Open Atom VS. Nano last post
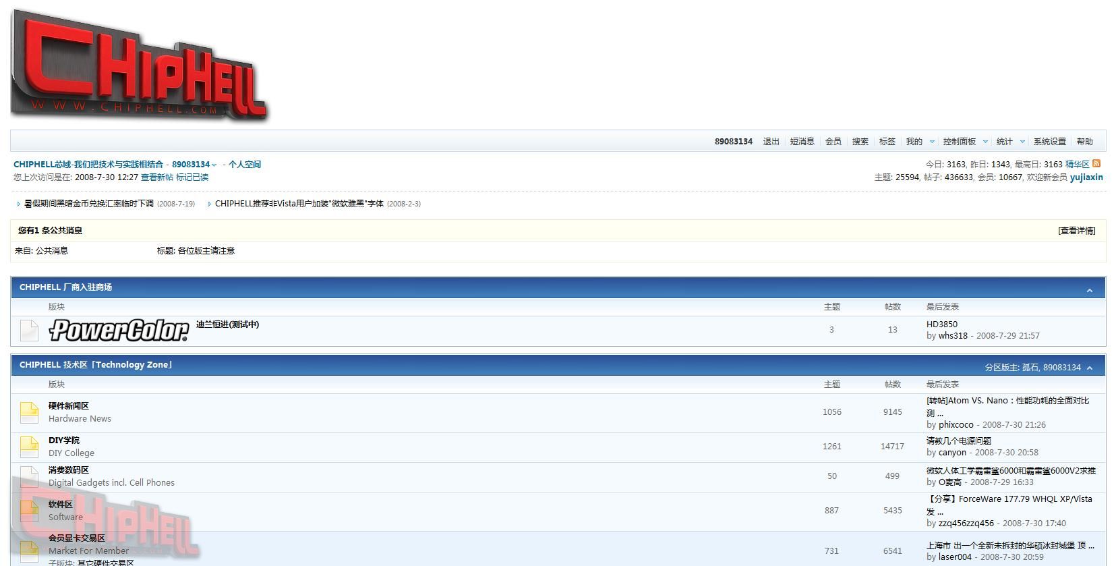 (1007, 406)
